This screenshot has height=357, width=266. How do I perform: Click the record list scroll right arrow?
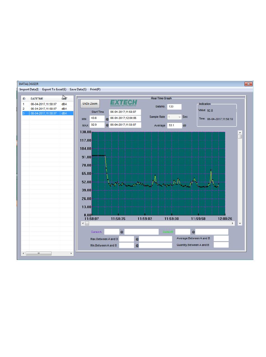71,253
